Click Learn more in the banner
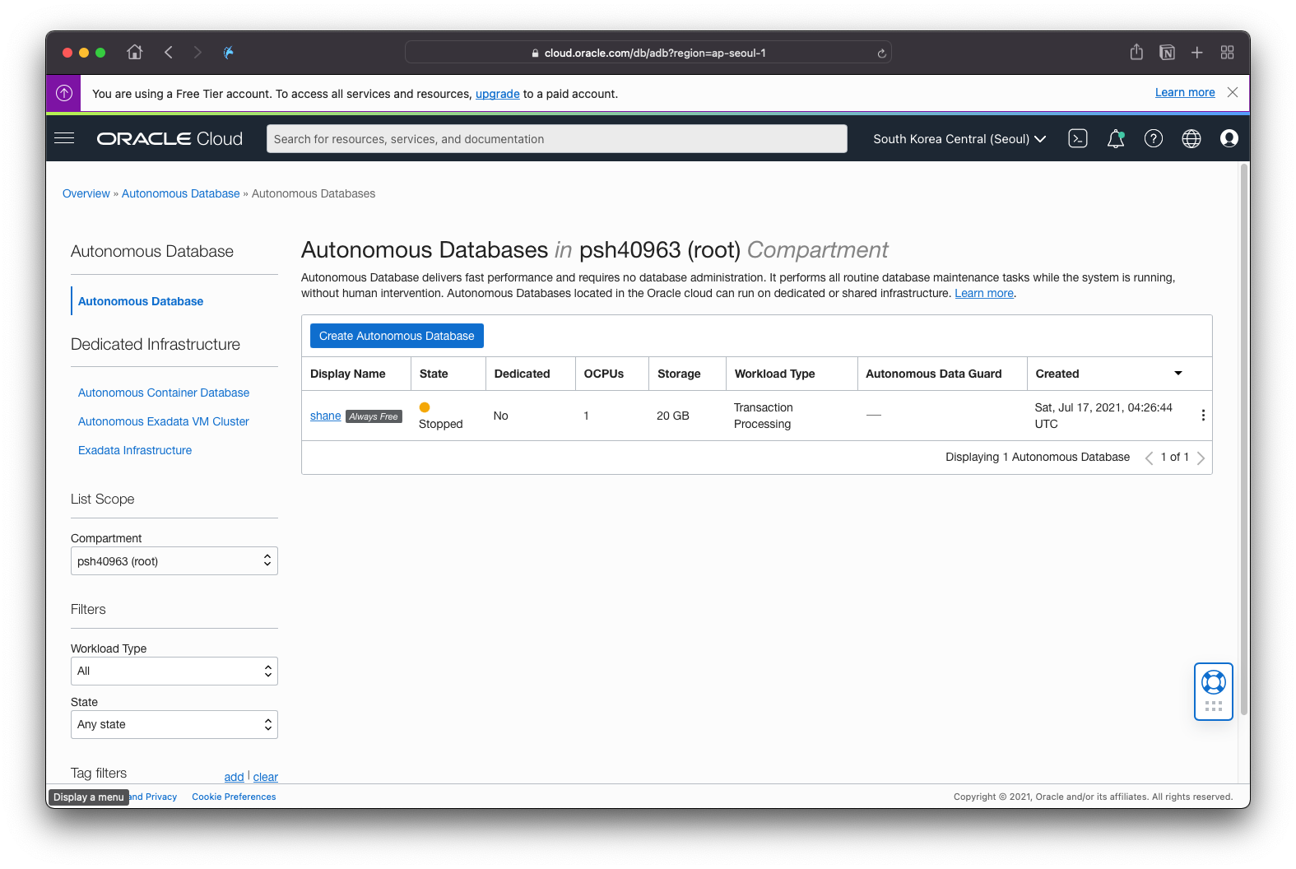Image resolution: width=1296 pixels, height=869 pixels. coord(1185,92)
